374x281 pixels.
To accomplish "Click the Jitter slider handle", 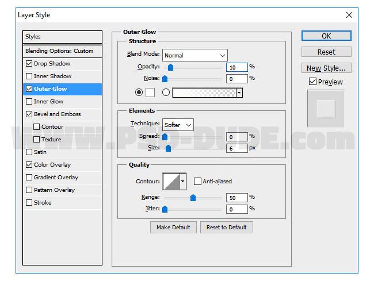I will 165,209.
